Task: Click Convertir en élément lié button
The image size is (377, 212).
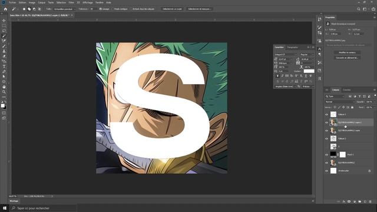Action: tap(347, 58)
